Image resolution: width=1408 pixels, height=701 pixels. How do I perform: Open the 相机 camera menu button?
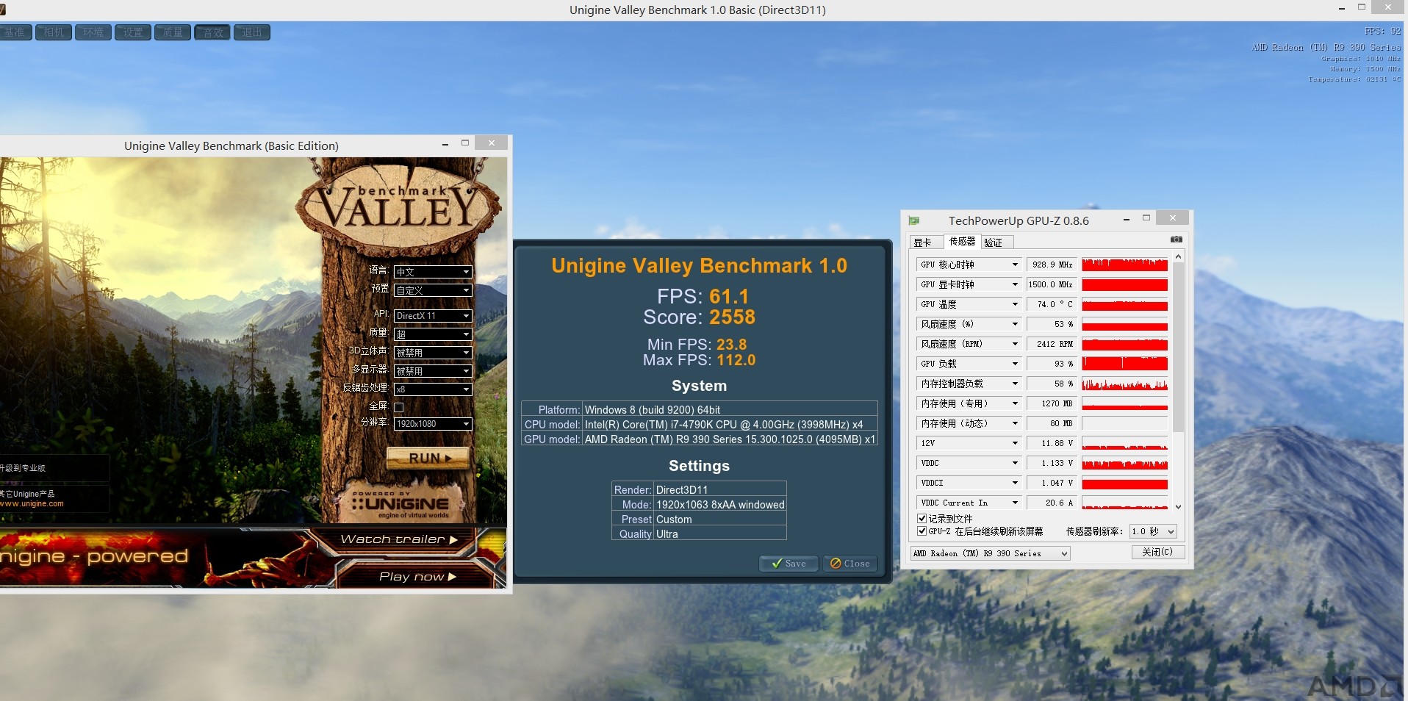[54, 32]
